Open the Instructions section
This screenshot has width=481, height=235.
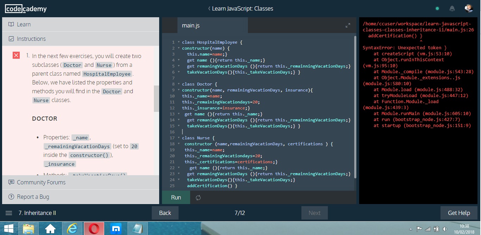point(31,39)
